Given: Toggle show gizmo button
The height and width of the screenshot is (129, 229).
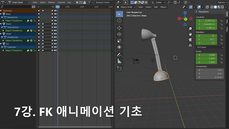Looking at the screenshot, I should tap(191, 7).
